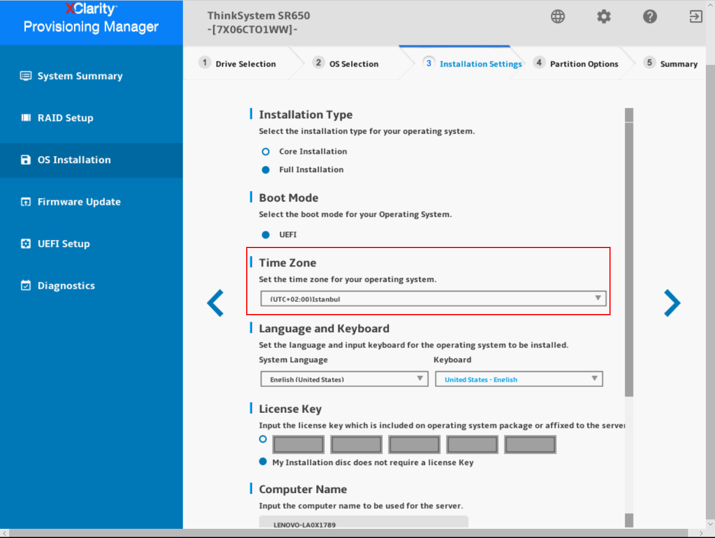Go to Summary step tab
Viewport: 715px width, 538px height.
(670, 63)
